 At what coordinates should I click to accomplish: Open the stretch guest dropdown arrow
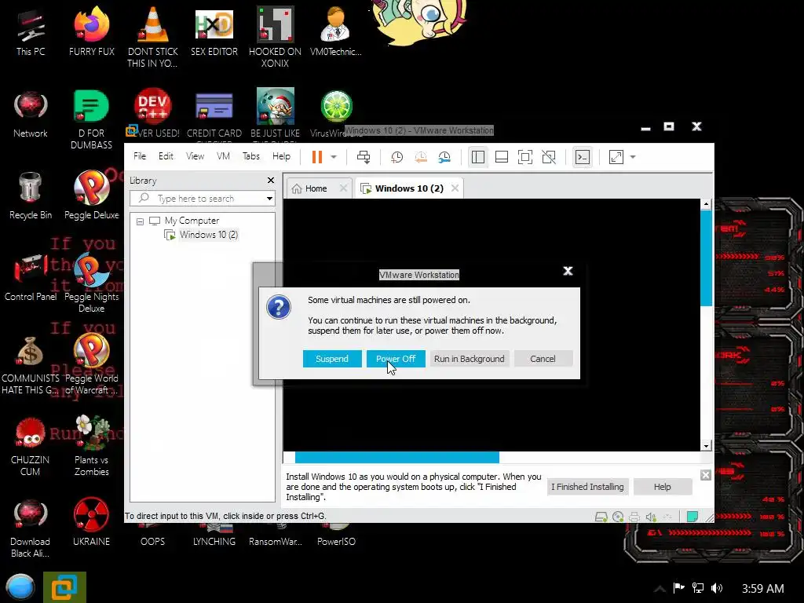(633, 157)
